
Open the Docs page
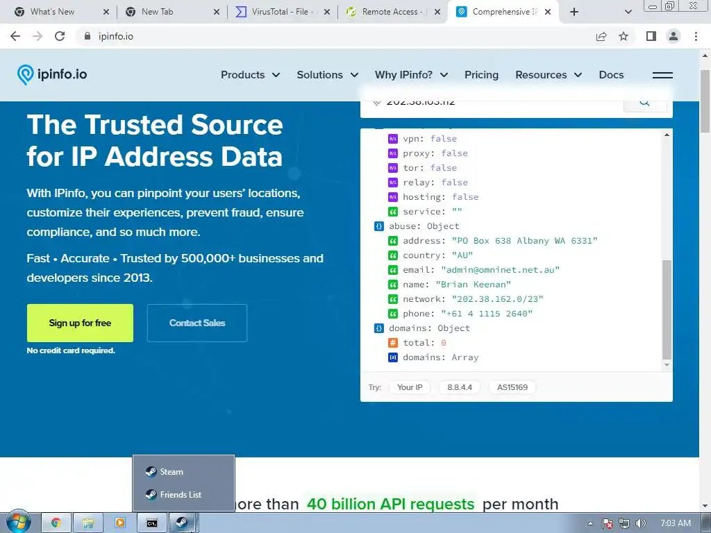click(x=611, y=75)
